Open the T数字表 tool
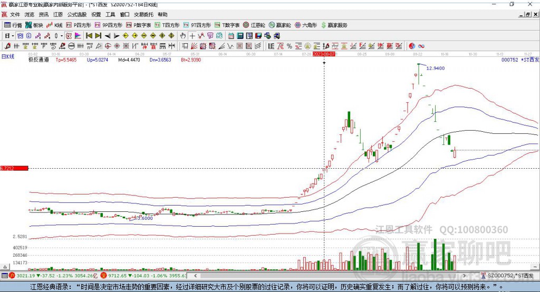Viewport: 540px width, 292px height. pos(227,25)
